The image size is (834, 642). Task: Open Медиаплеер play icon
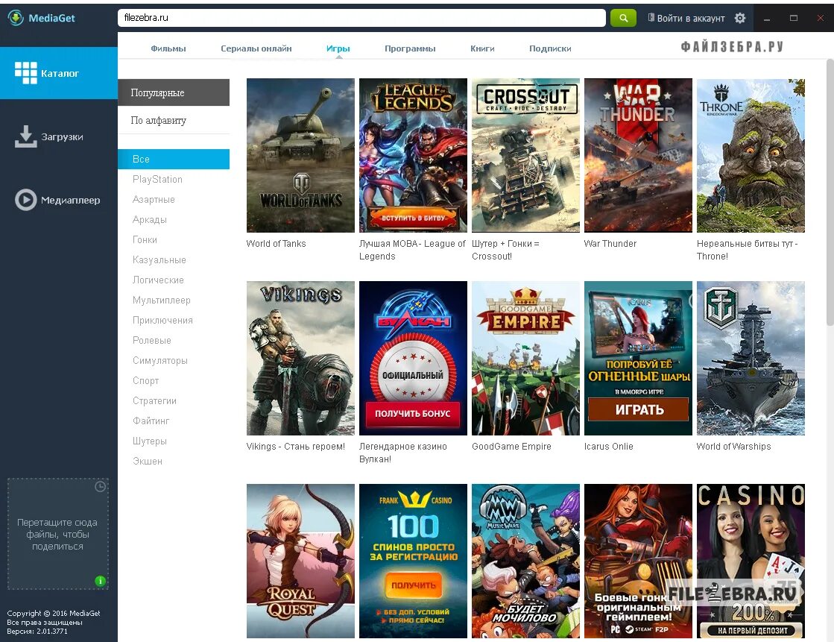[x=25, y=200]
